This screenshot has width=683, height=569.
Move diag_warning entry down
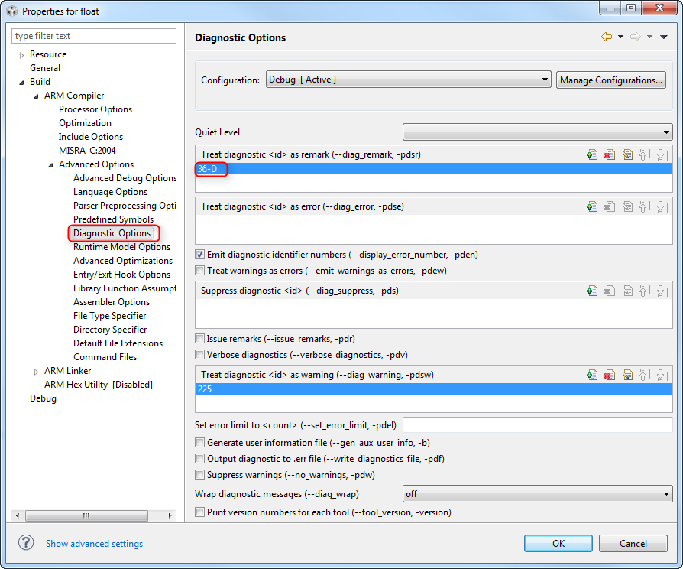point(661,375)
